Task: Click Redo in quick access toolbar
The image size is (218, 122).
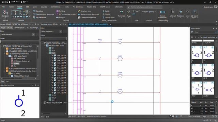Action: [x=17, y=2]
